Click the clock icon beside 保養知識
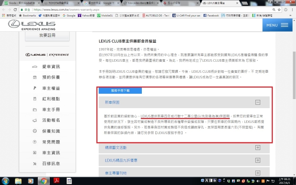 point(35,131)
